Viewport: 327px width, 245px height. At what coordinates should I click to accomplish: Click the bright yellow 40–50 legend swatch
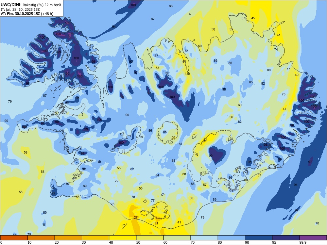tap(123, 238)
